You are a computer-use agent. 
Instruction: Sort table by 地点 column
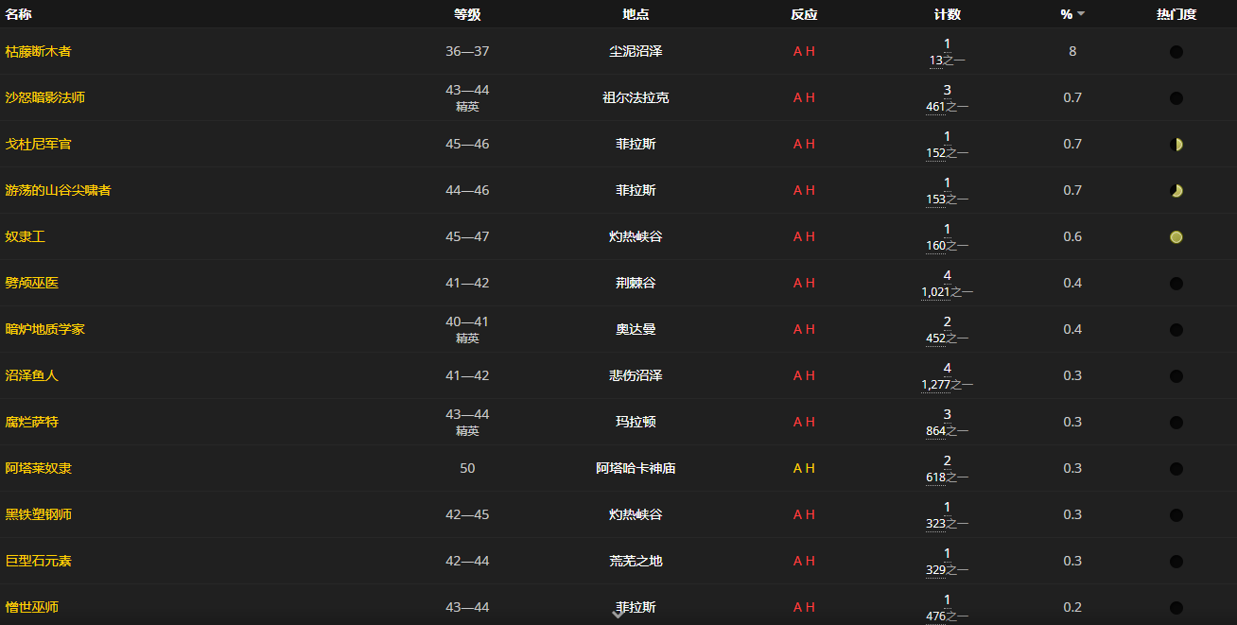(636, 14)
